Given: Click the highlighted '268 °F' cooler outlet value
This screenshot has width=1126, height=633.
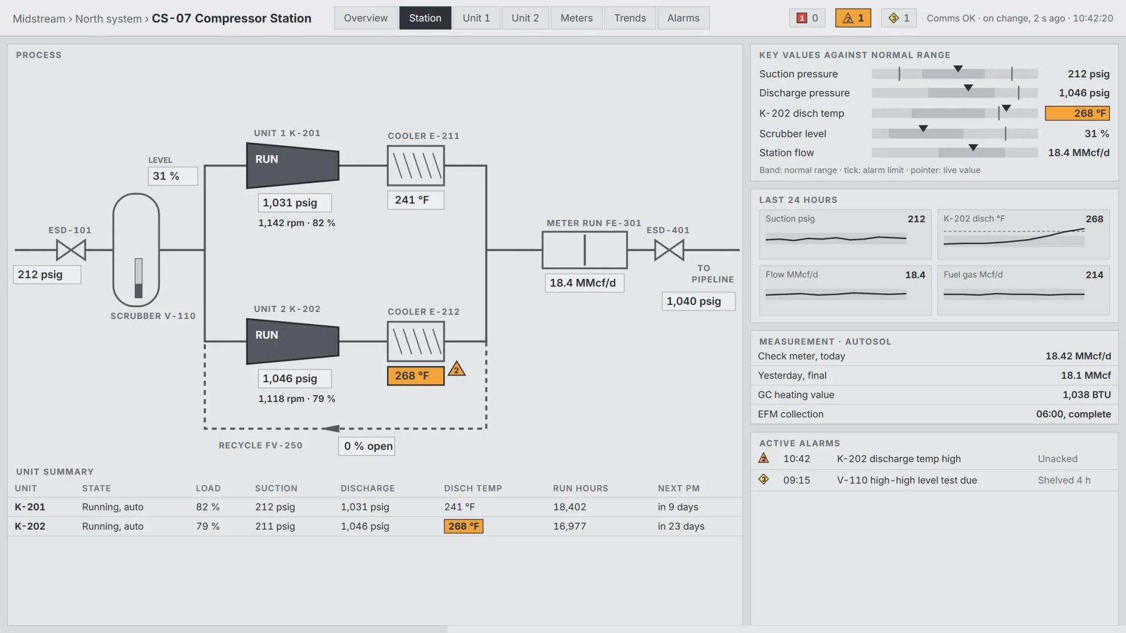Looking at the screenshot, I should 416,376.
